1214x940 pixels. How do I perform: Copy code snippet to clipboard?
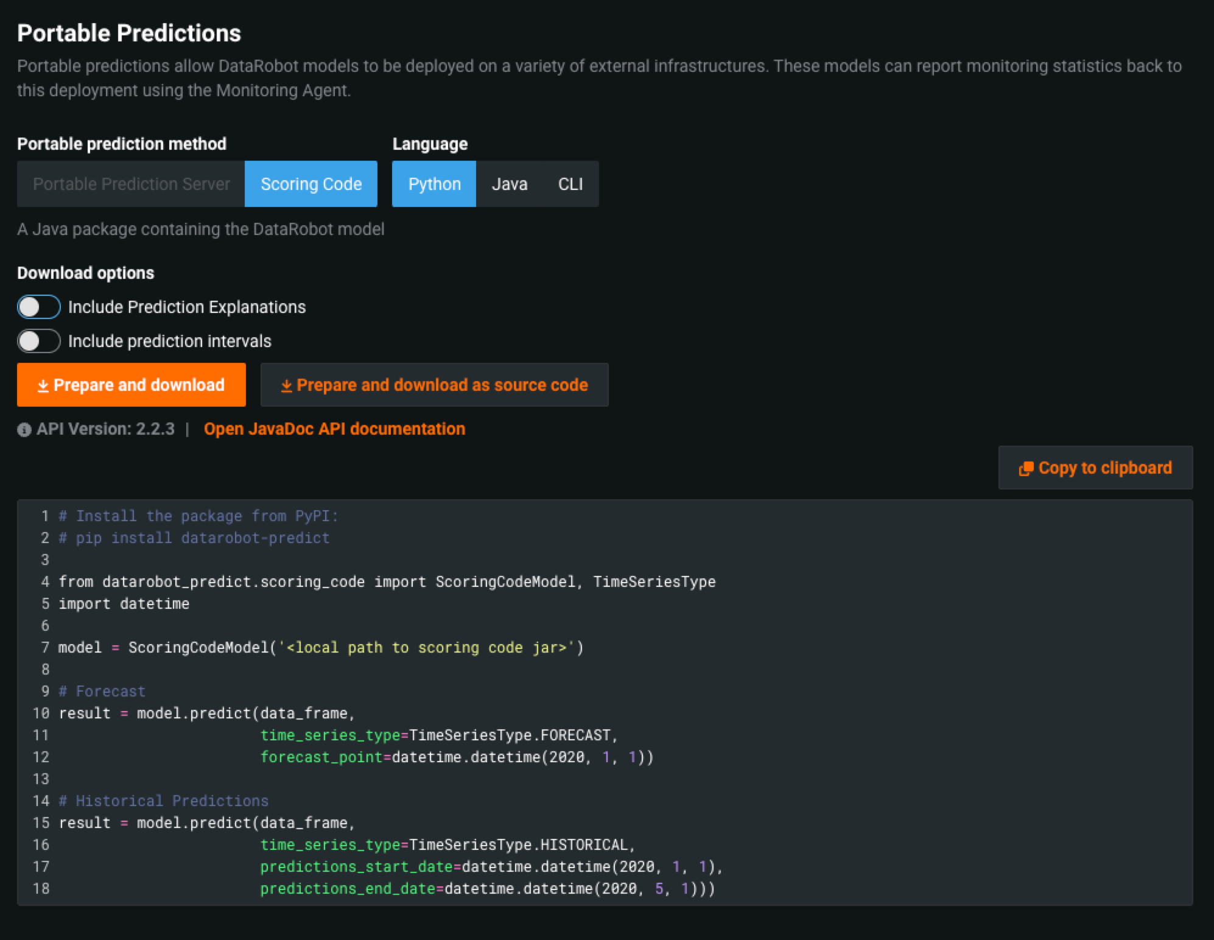click(1095, 468)
